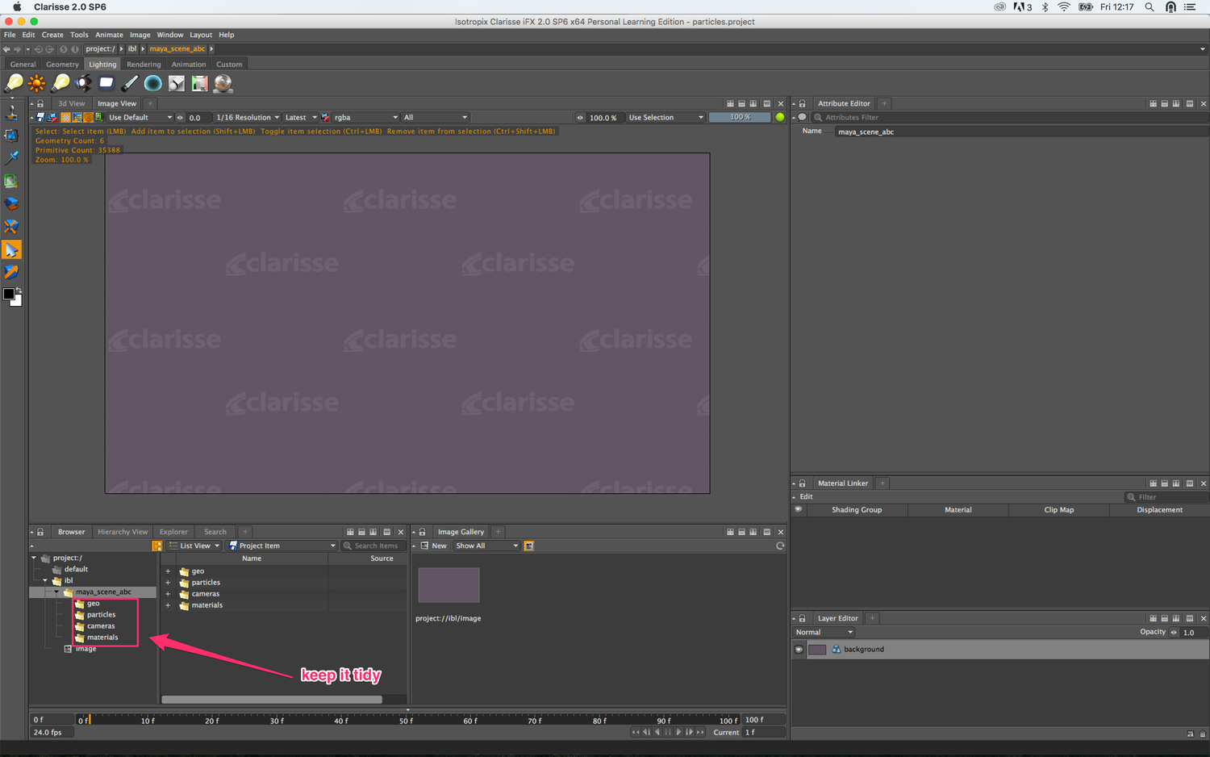Open the 1/16 Resolution dropdown
The height and width of the screenshot is (757, 1210).
pos(248,118)
